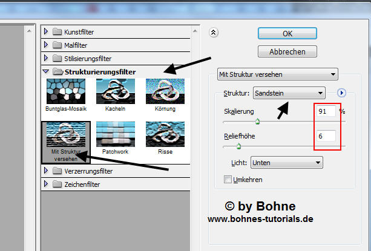This screenshot has height=251, width=371.
Task: Click the Abbrechen button
Action: click(287, 52)
